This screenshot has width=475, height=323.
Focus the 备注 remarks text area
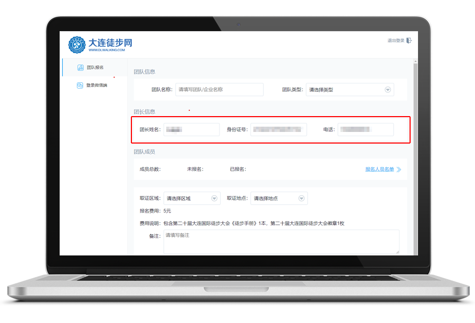281,242
